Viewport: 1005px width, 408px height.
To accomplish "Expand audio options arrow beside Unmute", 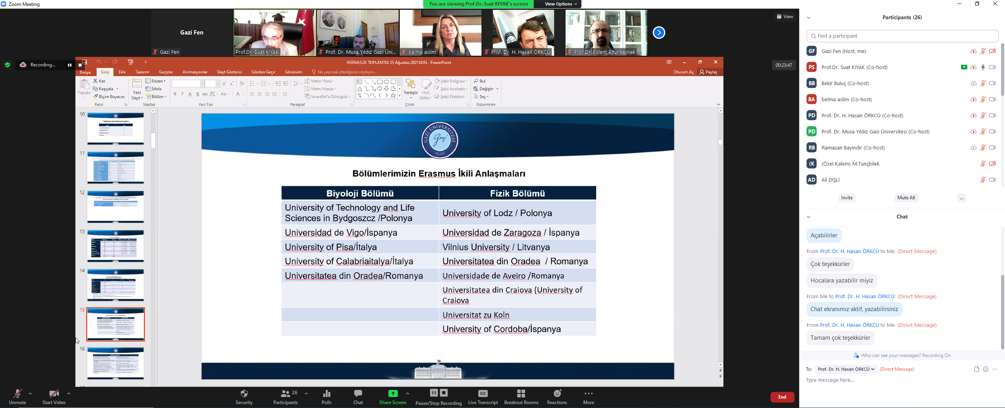I will (x=30, y=393).
